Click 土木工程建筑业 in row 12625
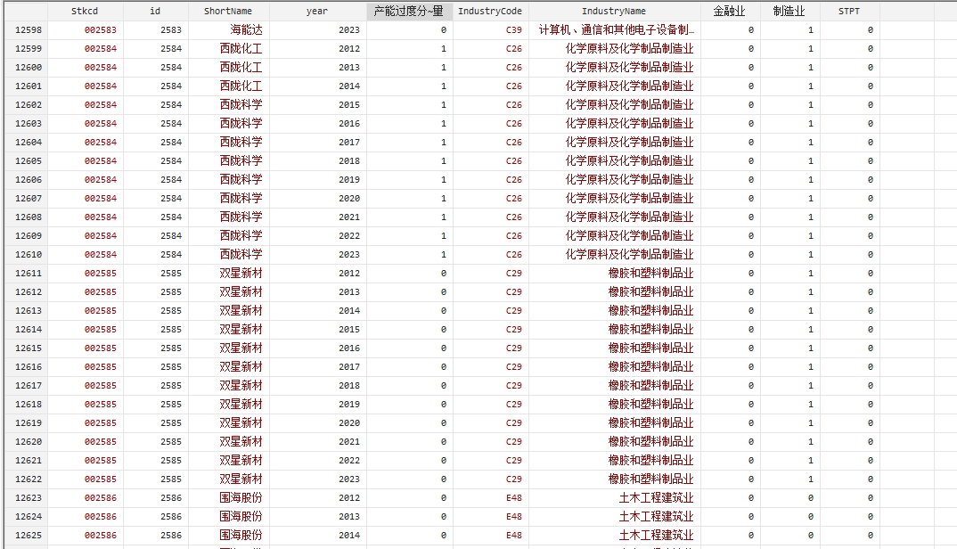 click(656, 536)
